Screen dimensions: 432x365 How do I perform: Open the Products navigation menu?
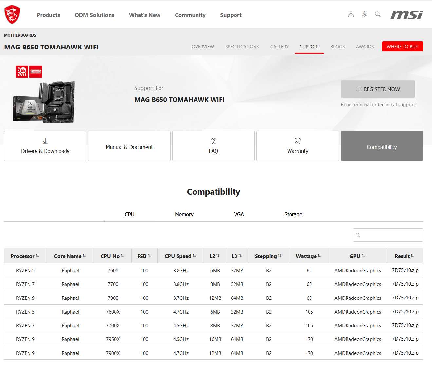click(x=48, y=15)
